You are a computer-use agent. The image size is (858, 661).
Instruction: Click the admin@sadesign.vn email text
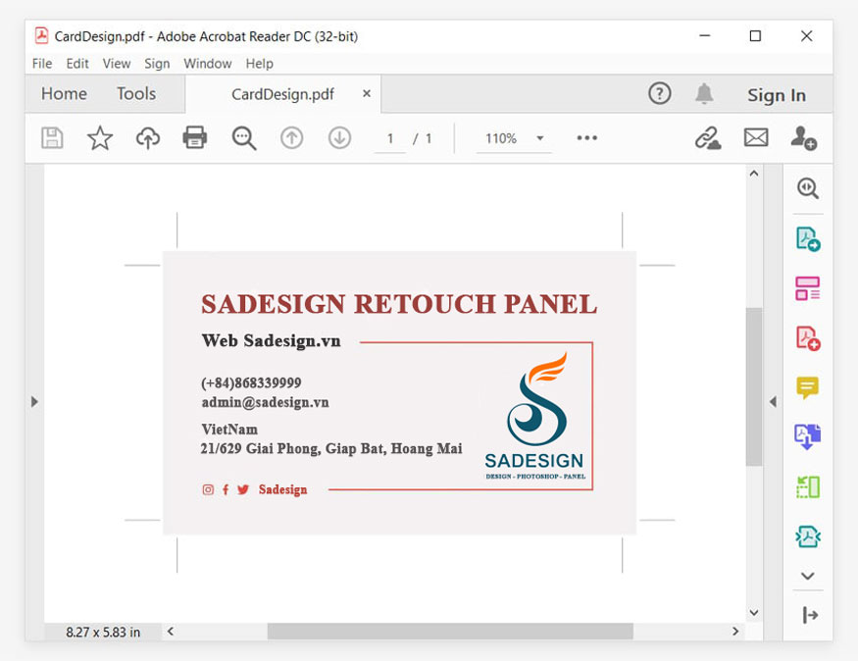[x=266, y=403]
